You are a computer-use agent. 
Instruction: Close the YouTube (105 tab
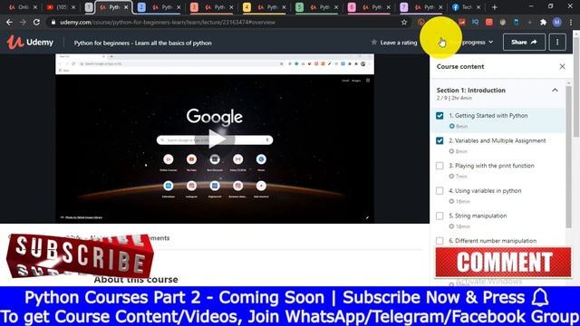pyautogui.click(x=73, y=7)
